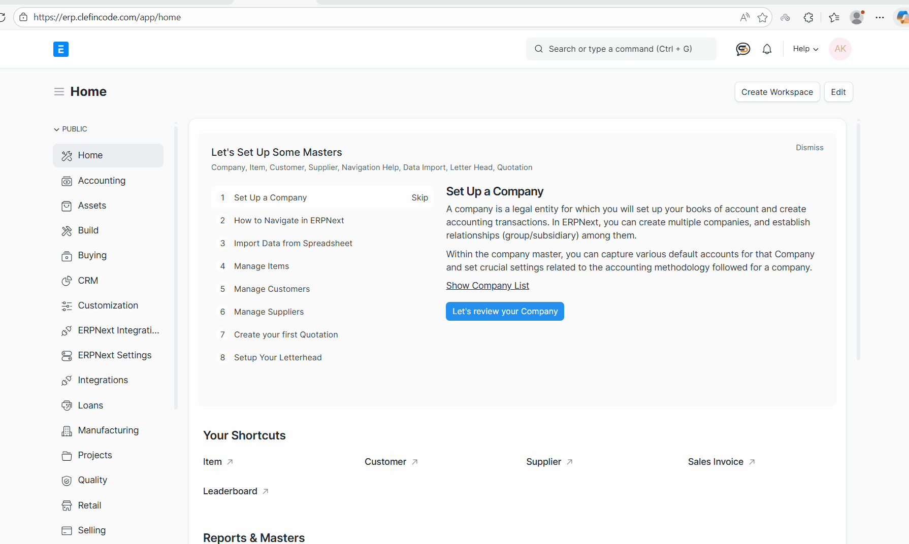Open the CRM module icon
The height and width of the screenshot is (544, 909).
tap(67, 281)
